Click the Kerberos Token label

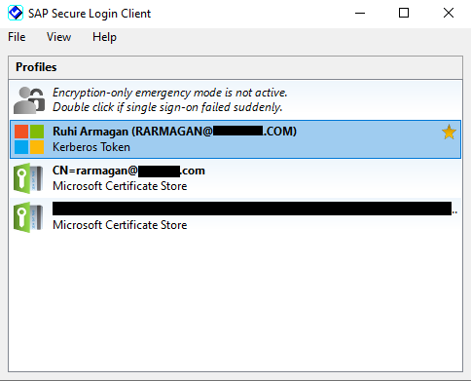coord(91,147)
